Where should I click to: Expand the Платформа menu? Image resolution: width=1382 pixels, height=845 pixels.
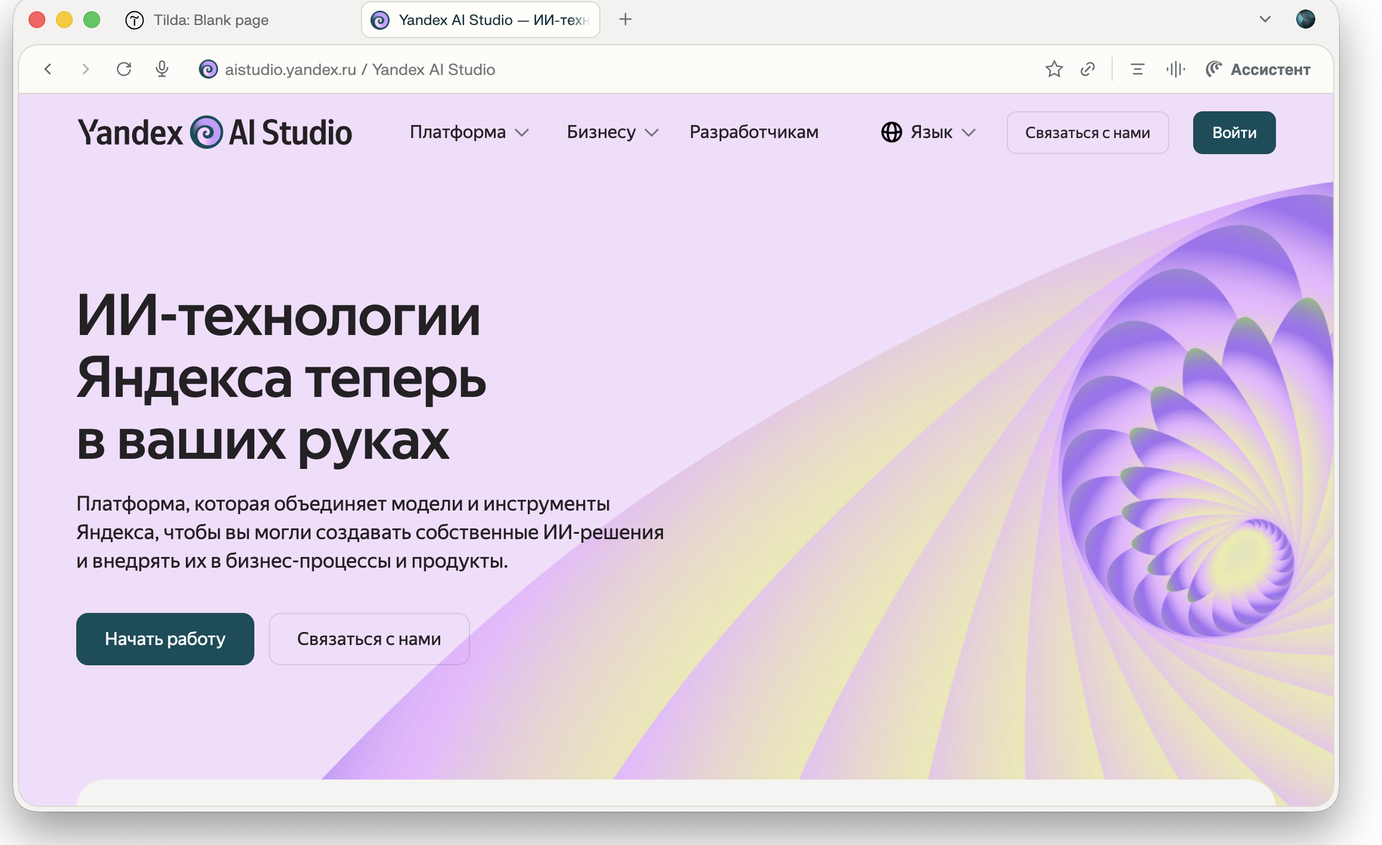pos(469,132)
